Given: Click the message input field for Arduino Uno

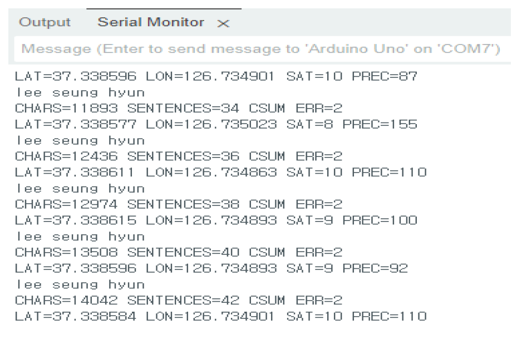Looking at the screenshot, I should pyautogui.click(x=260, y=49).
